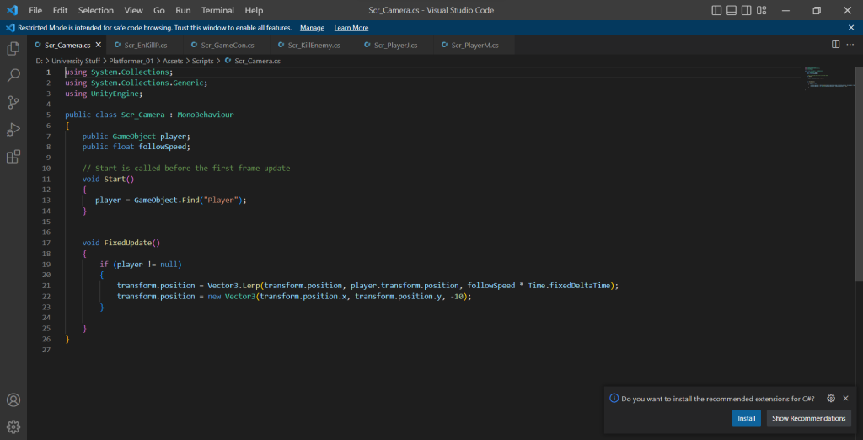Toggle the Panel layout button
The width and height of the screenshot is (863, 440).
click(732, 10)
